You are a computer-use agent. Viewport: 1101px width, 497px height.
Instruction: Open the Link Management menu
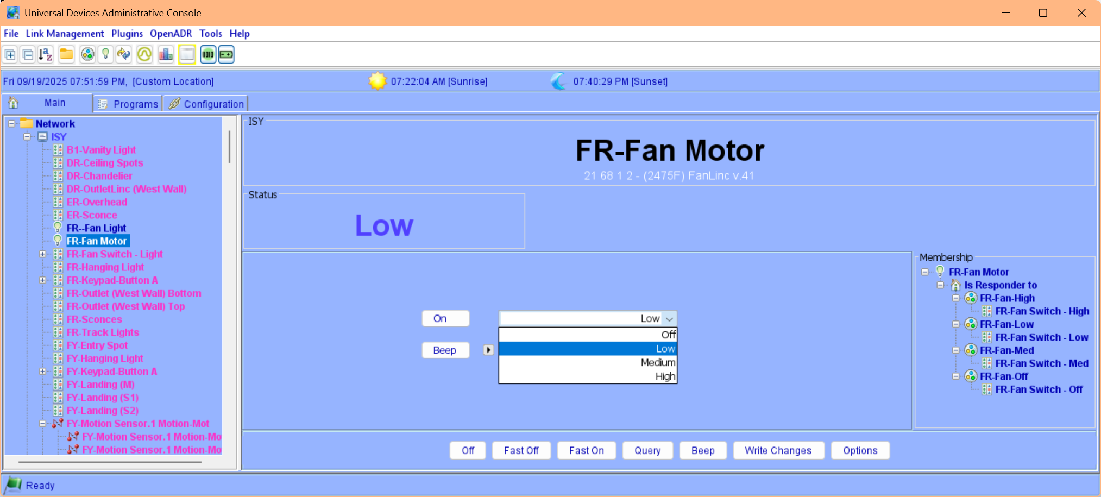point(65,34)
